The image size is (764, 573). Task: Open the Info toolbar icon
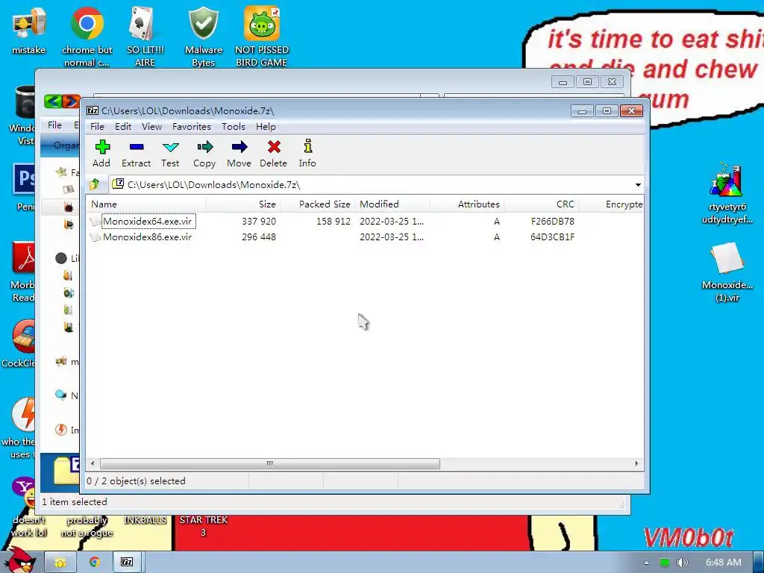pos(307,154)
